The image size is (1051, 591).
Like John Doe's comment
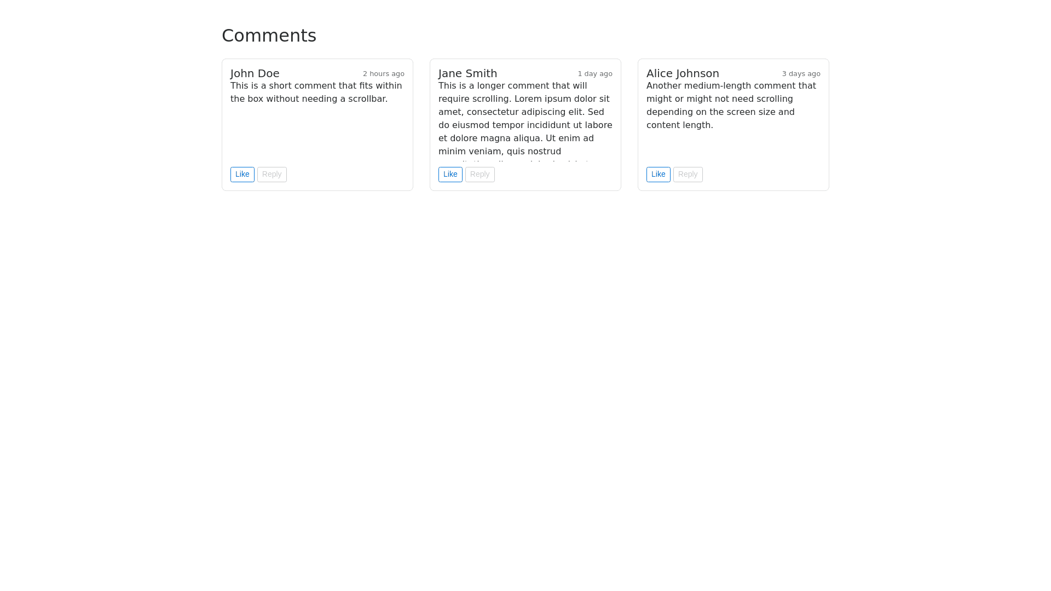point(242,175)
